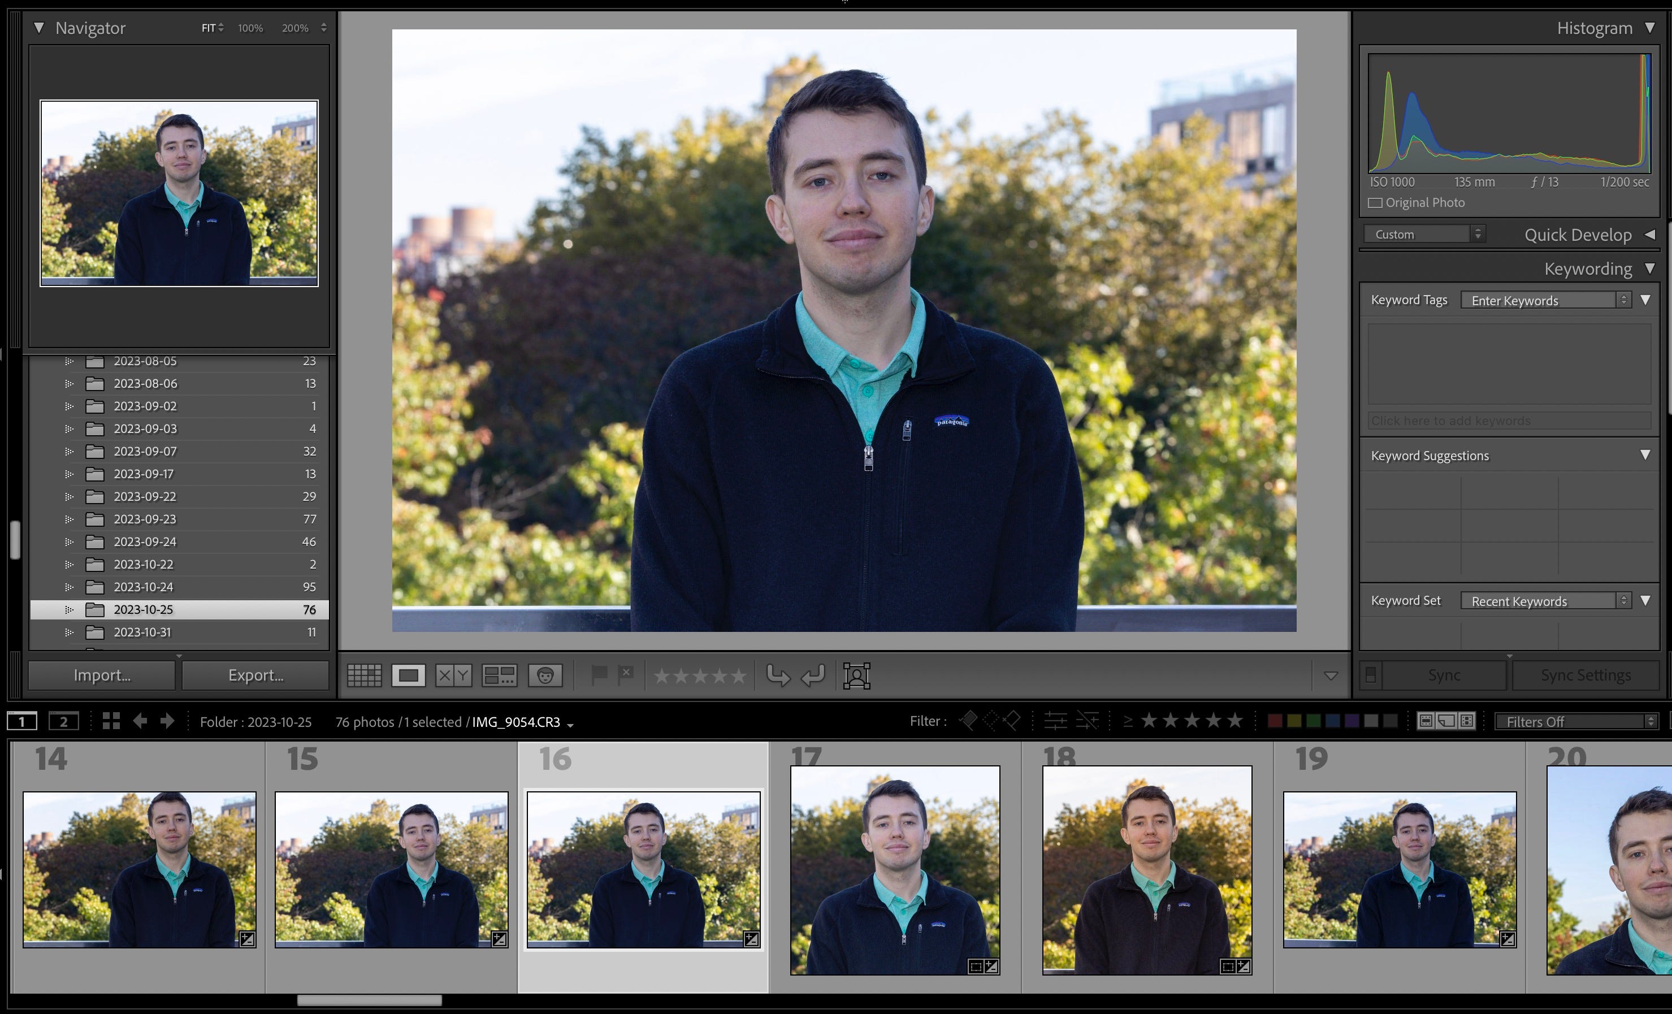Open Compare view from the toolbar
This screenshot has height=1014, width=1672.
coord(453,675)
